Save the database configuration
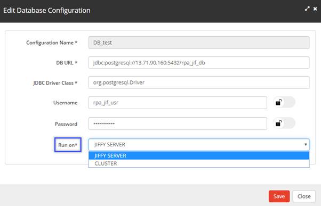The image size is (321, 206). [x=279, y=196]
